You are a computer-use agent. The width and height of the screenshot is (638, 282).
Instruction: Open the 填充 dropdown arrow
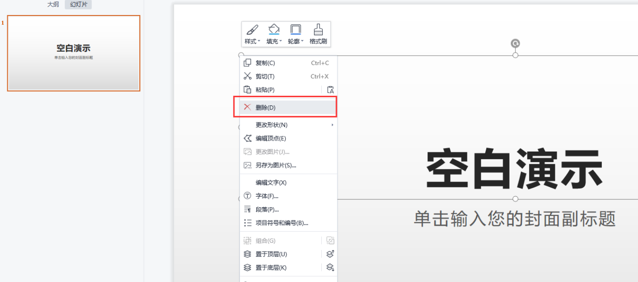tap(281, 42)
